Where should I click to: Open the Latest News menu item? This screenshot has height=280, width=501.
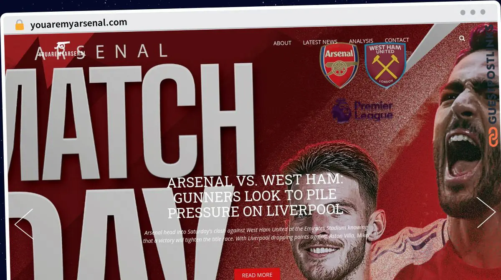(320, 42)
